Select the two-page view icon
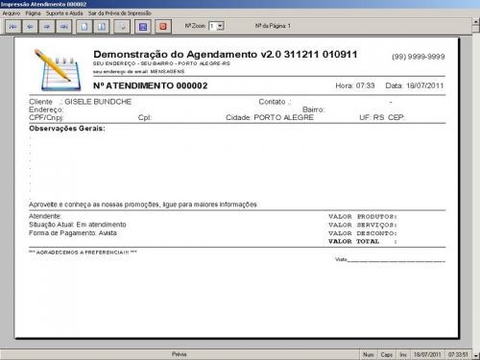Viewport: 480px width, 360px height. (x=102, y=27)
